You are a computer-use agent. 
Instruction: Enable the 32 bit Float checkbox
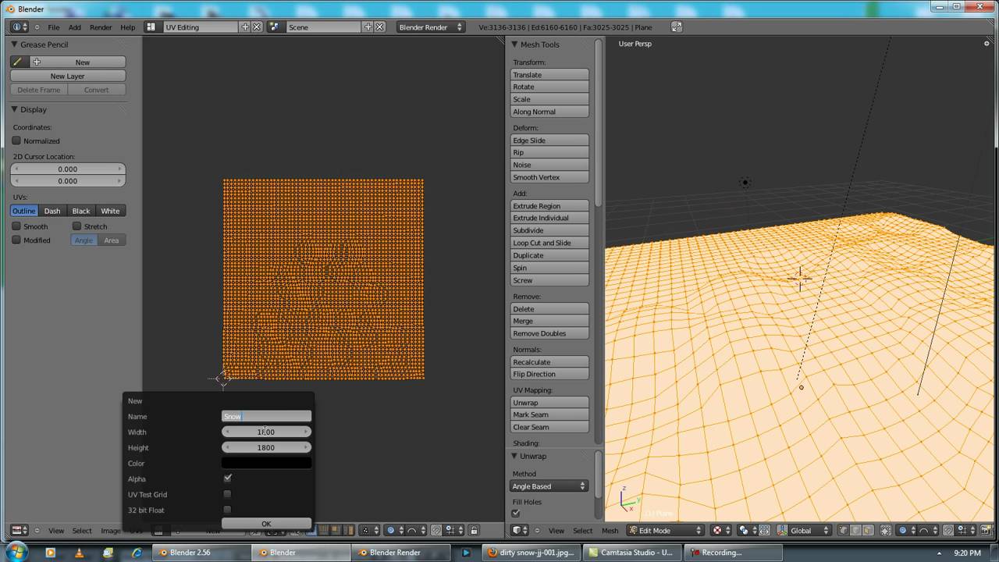pos(227,510)
